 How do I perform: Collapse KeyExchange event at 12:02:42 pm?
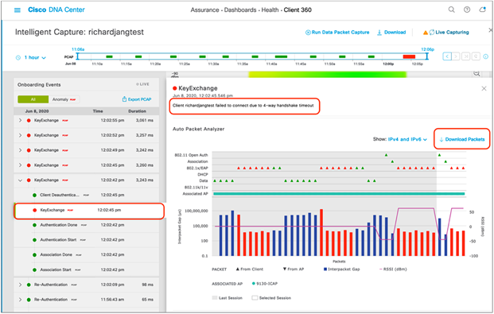(x=20, y=180)
